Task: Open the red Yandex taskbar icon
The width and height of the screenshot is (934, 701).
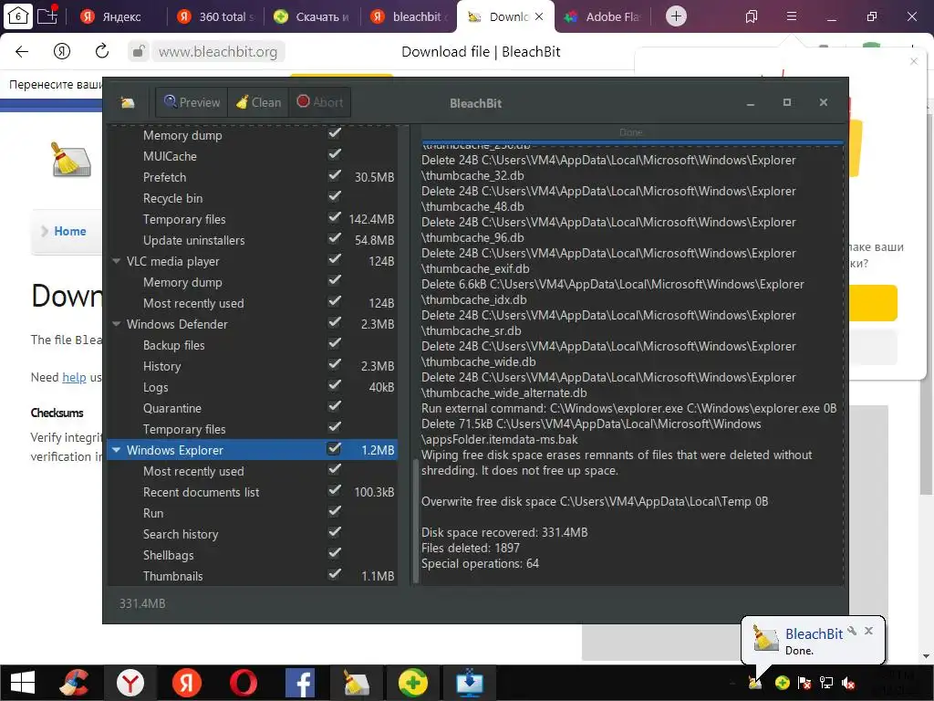Action: (186, 683)
